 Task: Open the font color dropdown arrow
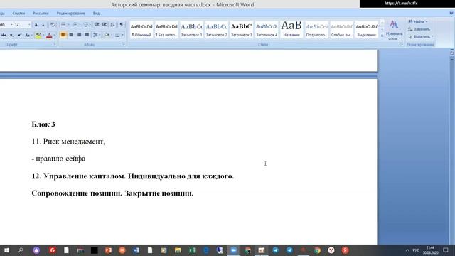tap(55, 35)
